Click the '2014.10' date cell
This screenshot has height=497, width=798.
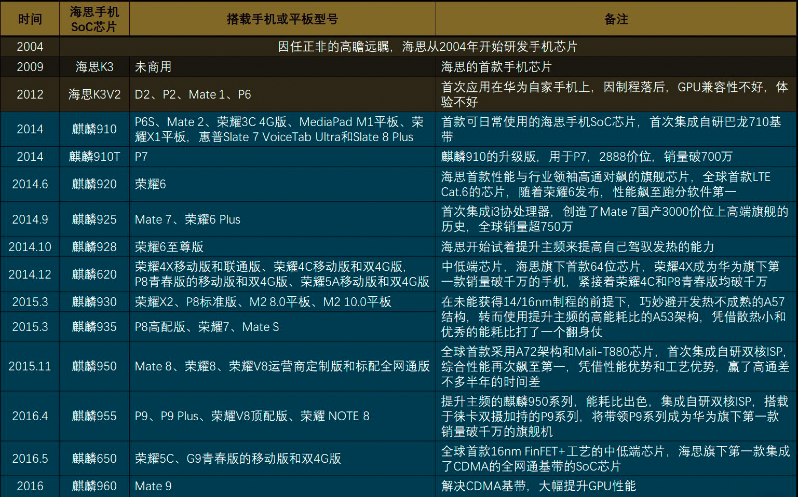(x=30, y=247)
